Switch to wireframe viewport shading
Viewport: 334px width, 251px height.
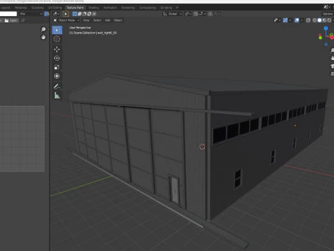point(315,20)
